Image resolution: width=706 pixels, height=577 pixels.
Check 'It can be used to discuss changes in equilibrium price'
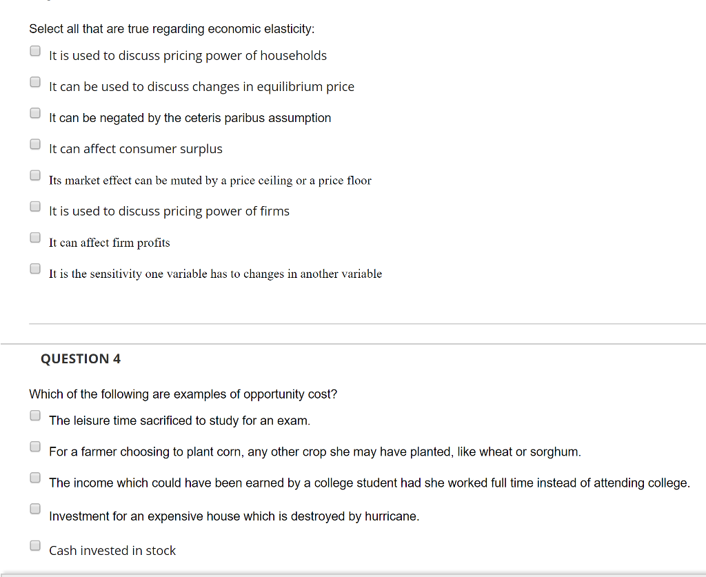coord(34,81)
